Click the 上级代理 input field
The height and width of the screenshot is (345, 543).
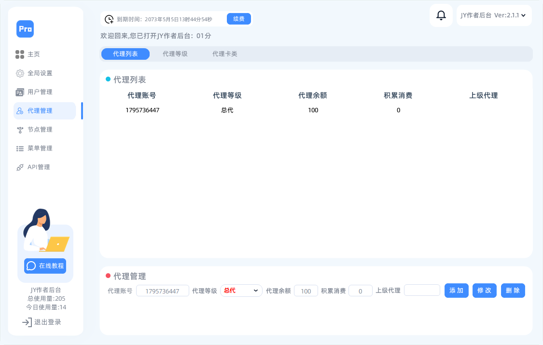[422, 290]
